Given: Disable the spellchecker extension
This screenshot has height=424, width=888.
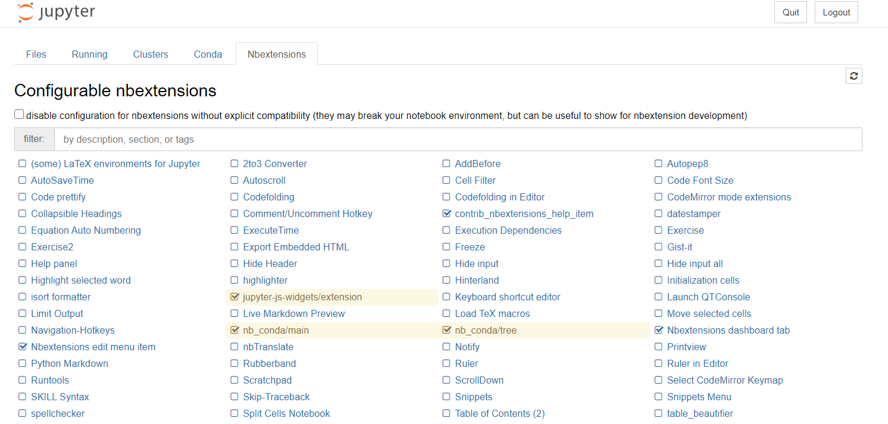Looking at the screenshot, I should 22,413.
